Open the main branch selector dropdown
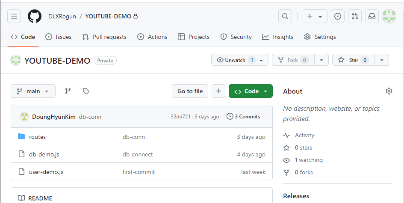 (x=33, y=91)
